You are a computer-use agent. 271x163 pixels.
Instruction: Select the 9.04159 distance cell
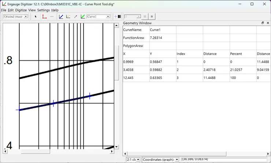pyautogui.click(x=264, y=70)
